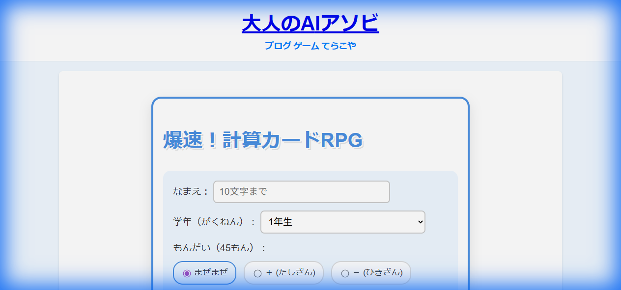The width and height of the screenshot is (621, 290).
Task: Click the なまえ name input field
Action: (x=301, y=191)
